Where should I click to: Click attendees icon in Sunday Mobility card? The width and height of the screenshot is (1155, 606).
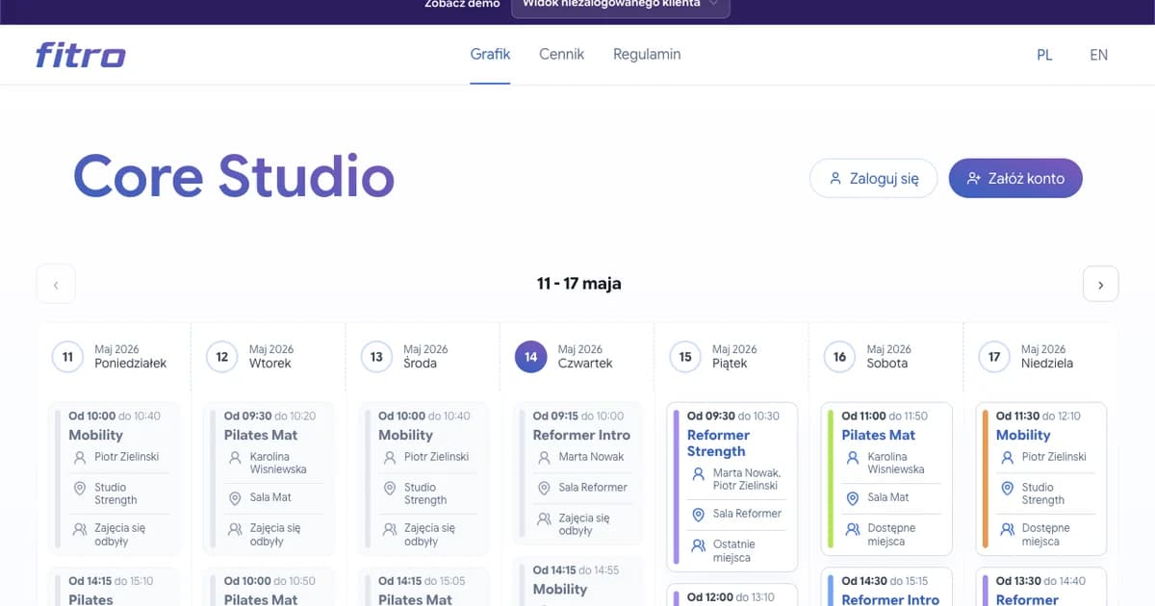coord(1008,529)
